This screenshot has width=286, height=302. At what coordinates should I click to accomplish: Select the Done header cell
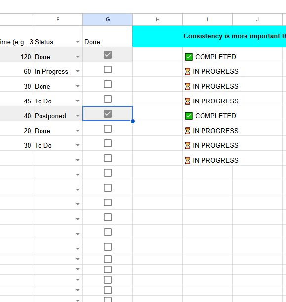coord(108,36)
